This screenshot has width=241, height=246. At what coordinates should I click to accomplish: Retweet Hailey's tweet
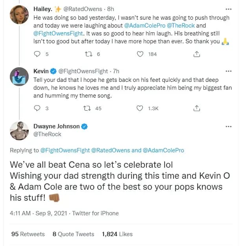coord(89,55)
